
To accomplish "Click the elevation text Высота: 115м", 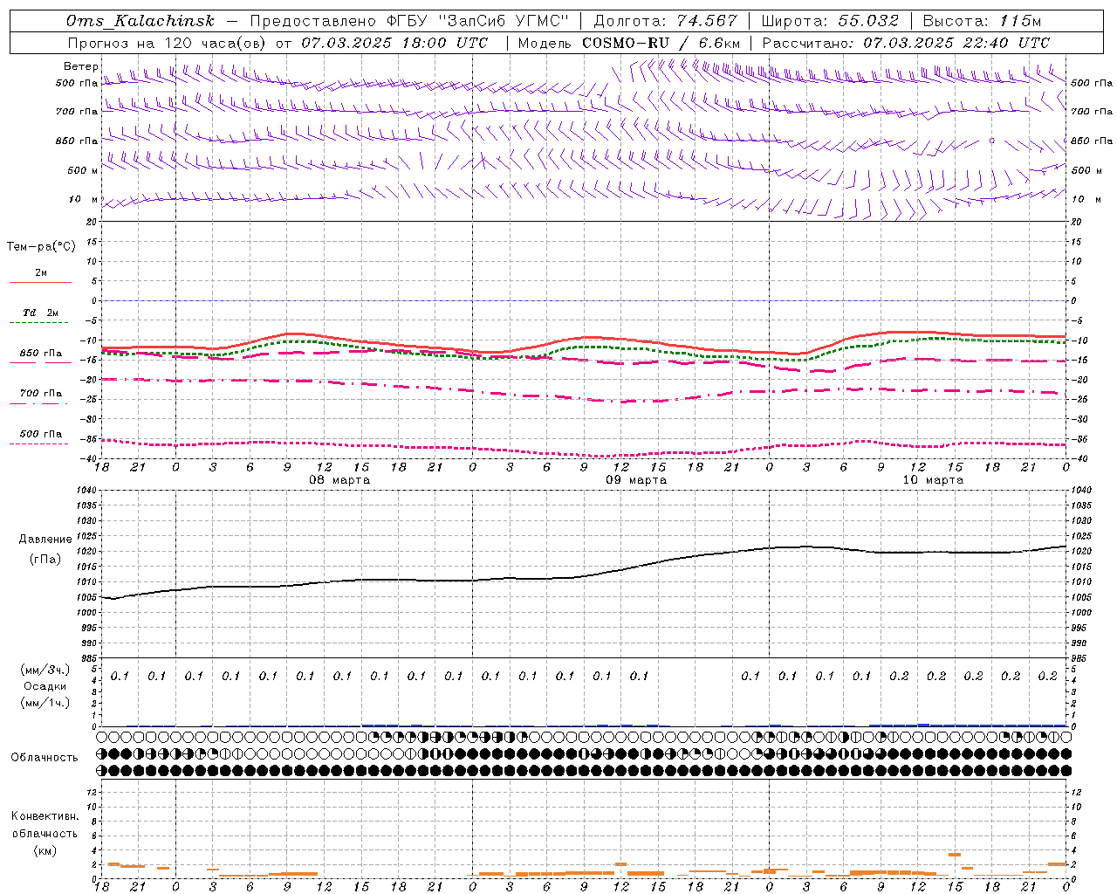I will tap(982, 21).
